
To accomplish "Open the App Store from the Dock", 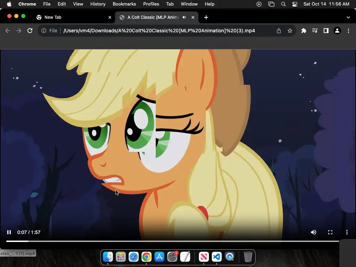I will click(x=159, y=257).
